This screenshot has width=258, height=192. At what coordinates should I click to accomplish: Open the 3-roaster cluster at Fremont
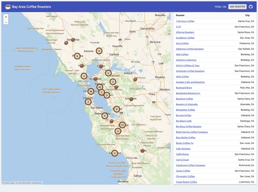coord(117,109)
